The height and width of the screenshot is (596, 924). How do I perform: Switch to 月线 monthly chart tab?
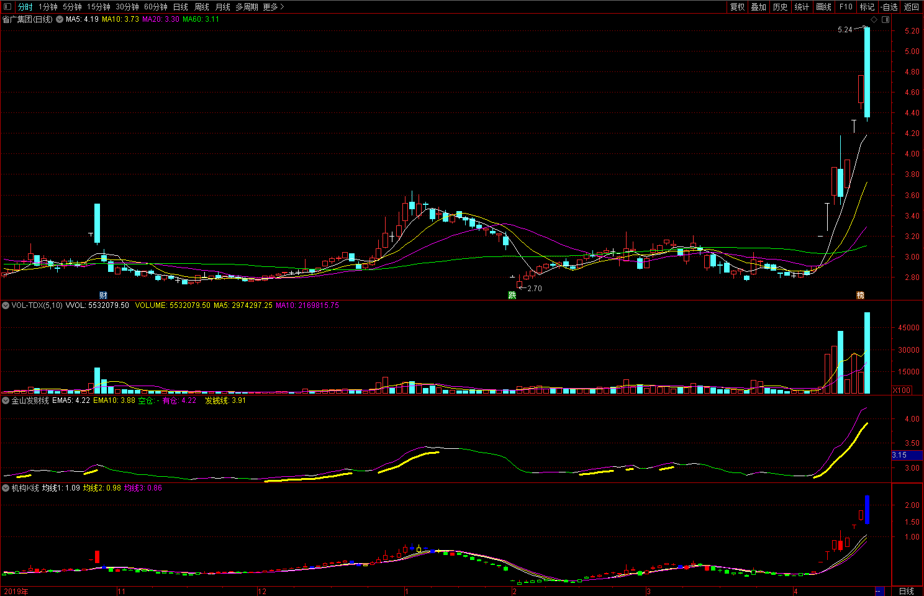pos(222,7)
